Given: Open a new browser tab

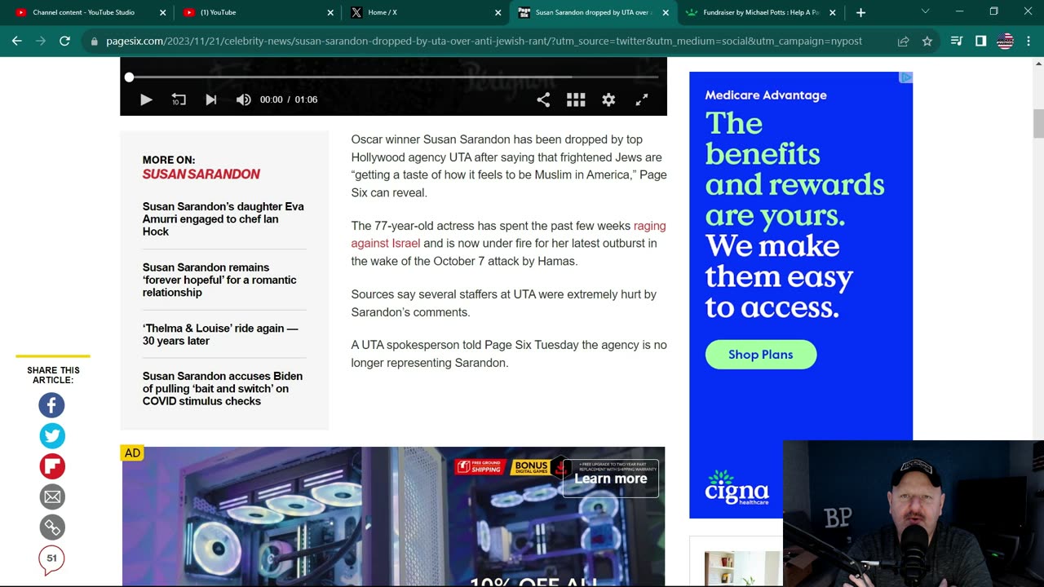Looking at the screenshot, I should coord(860,12).
